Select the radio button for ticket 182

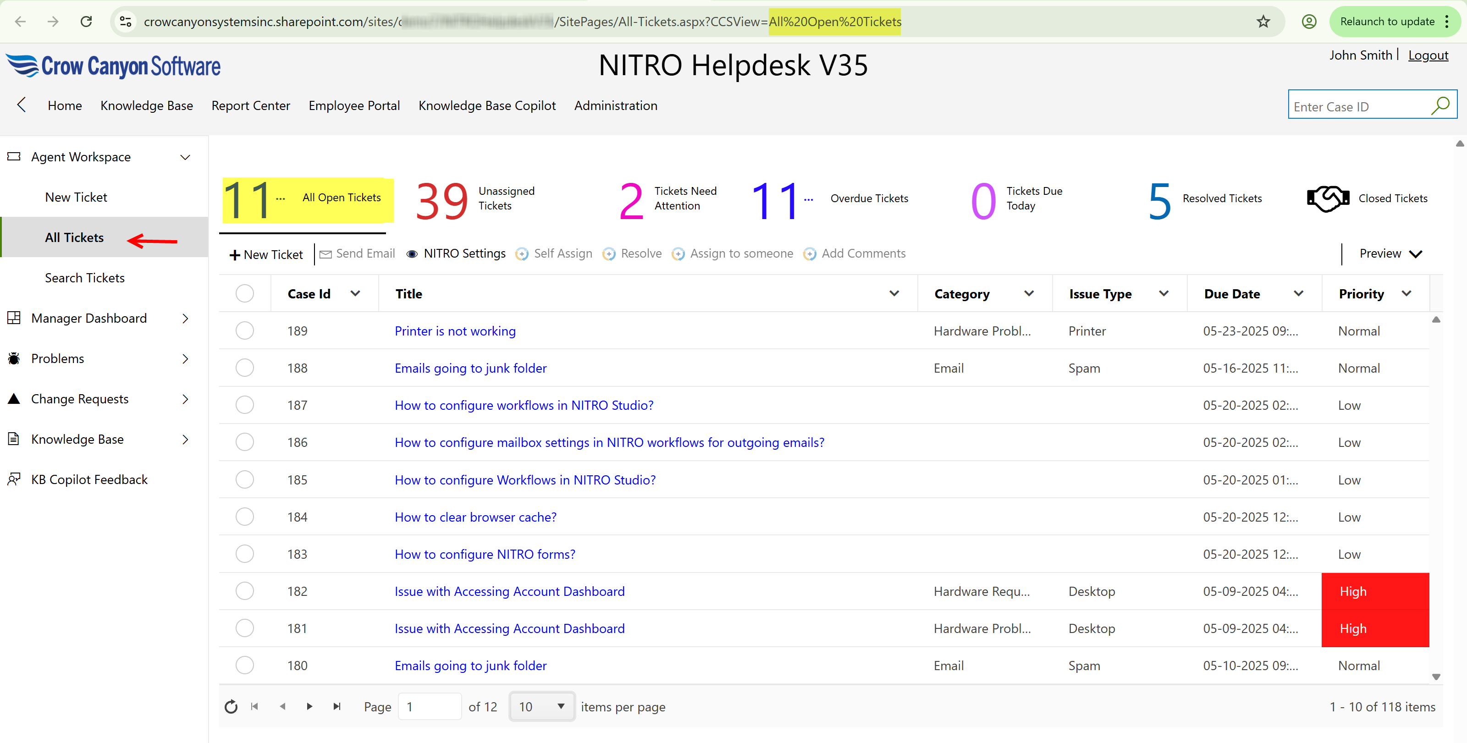[x=245, y=591]
